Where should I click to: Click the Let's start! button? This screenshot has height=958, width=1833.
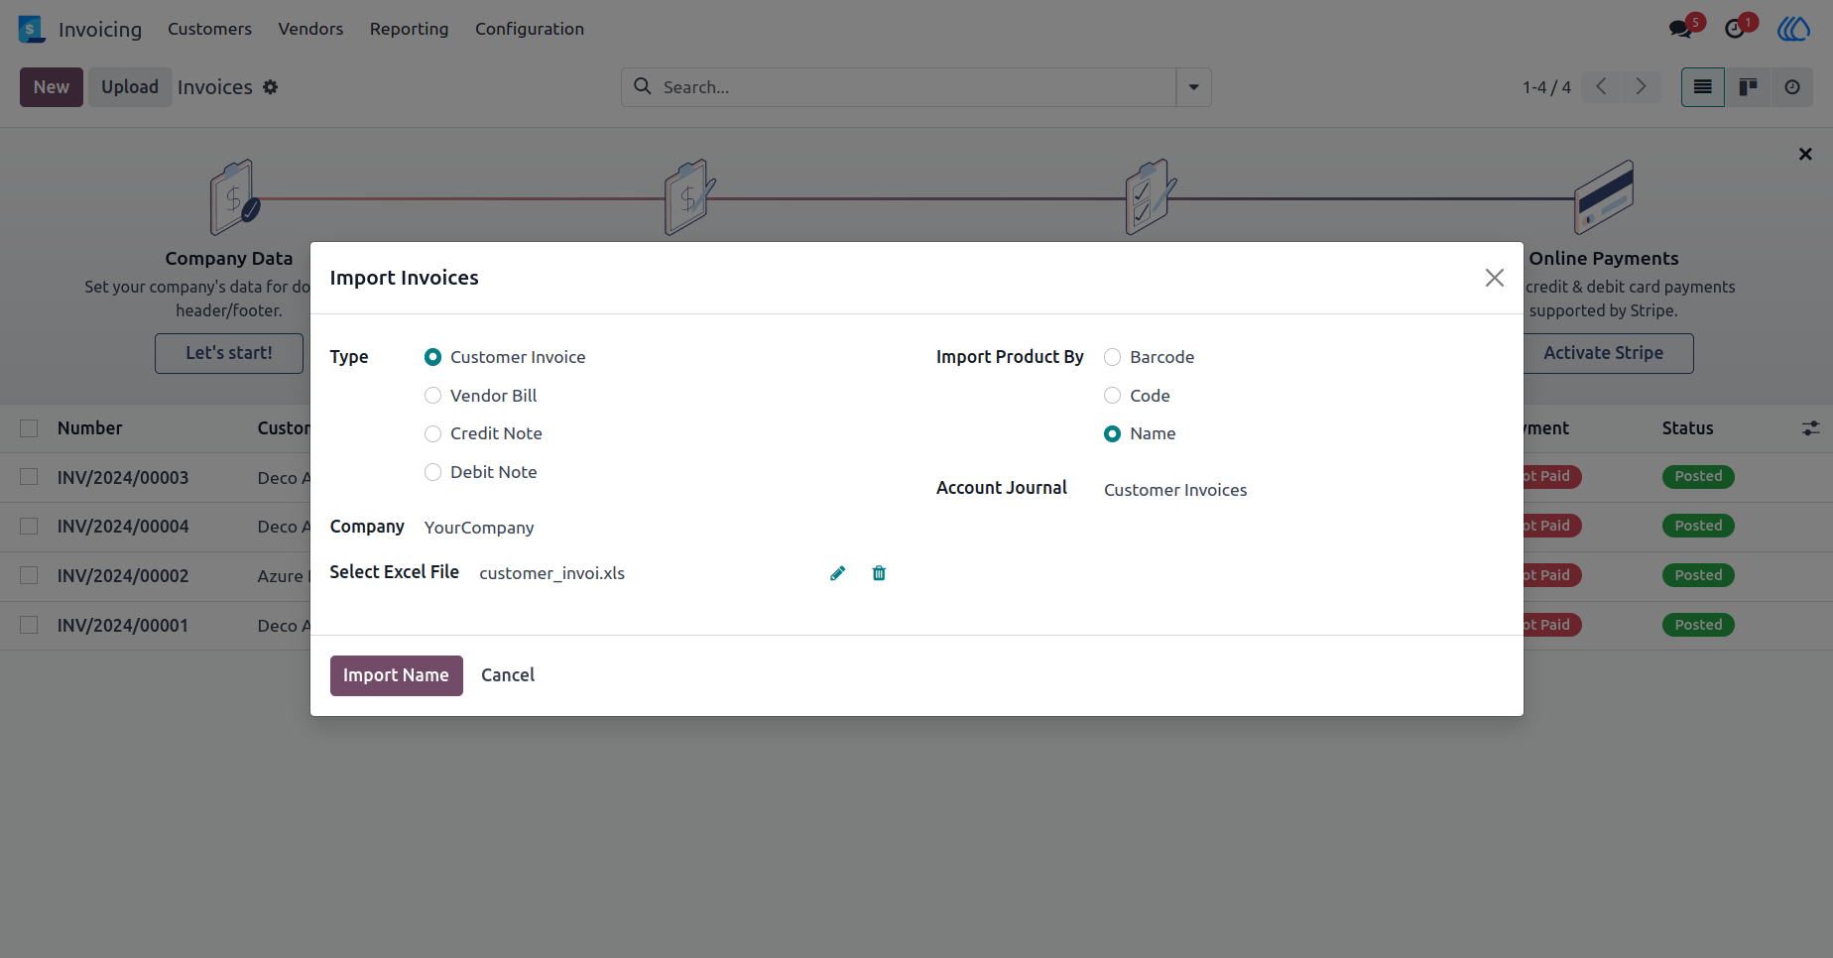(x=229, y=353)
